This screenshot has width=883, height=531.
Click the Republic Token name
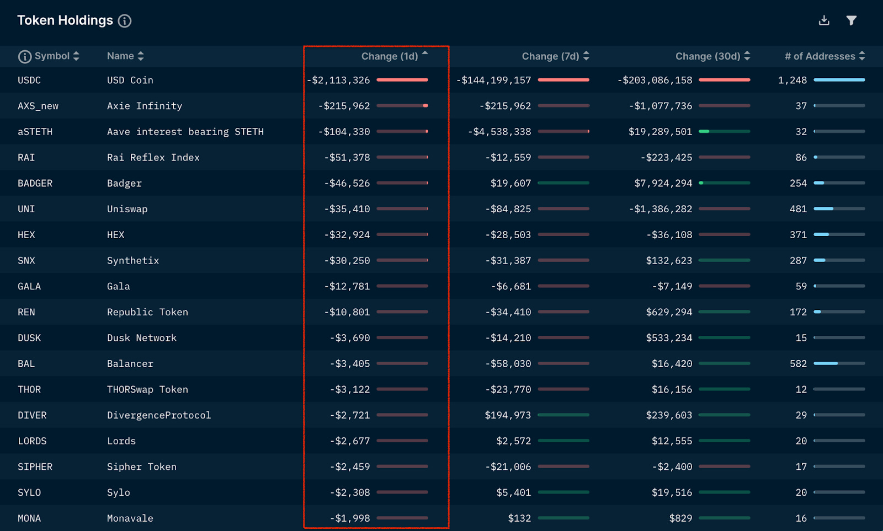click(x=148, y=312)
